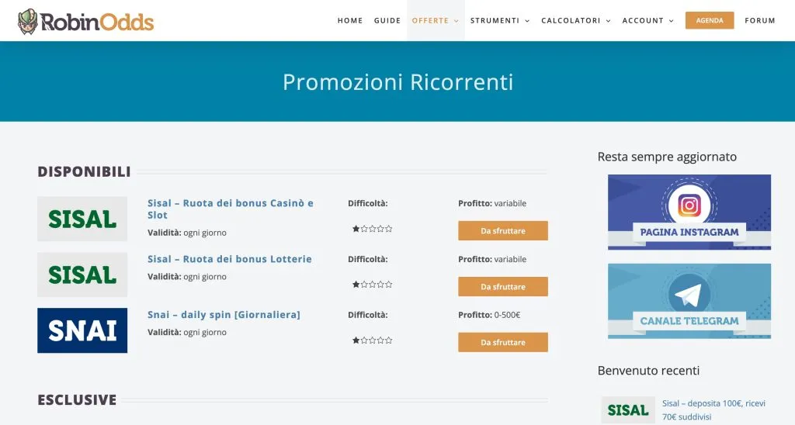Click the orange AGENDA button
Screen dimensions: 795x425
(x=710, y=20)
